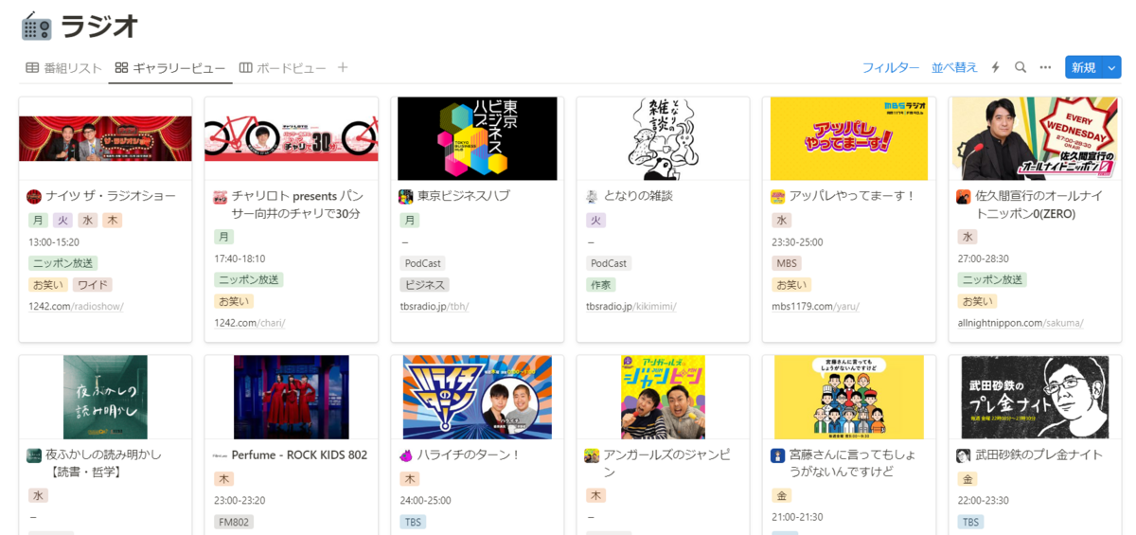
Task: Click the PodCast tag on となりの雑談 card
Action: coord(609,263)
